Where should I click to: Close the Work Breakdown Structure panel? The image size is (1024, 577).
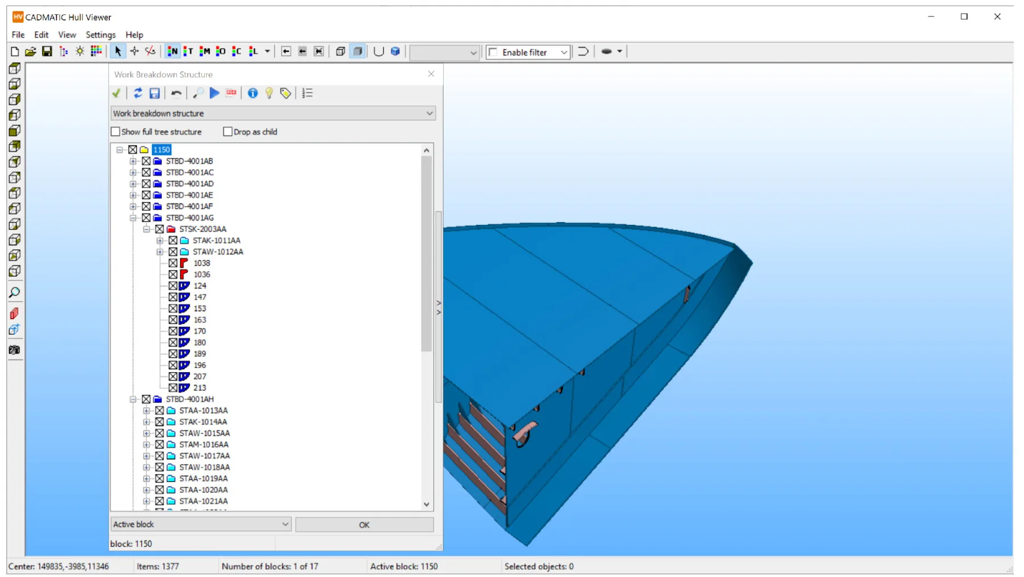(x=431, y=74)
